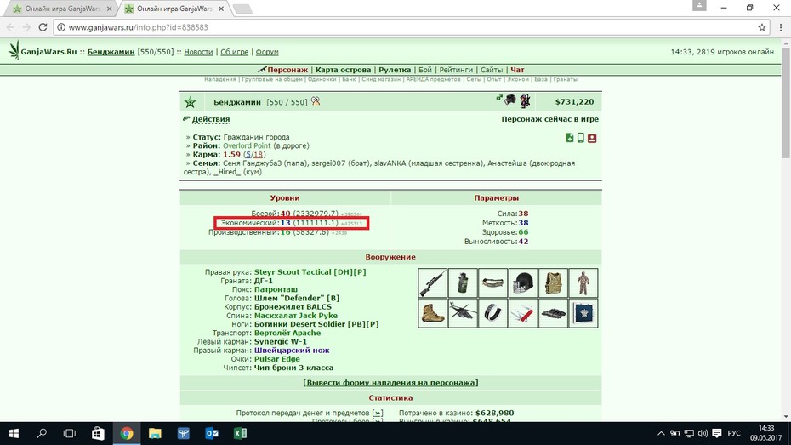Click the Pulsar Edge goggles thumbnail
Screen dimensions: 791x445
[x=553, y=313]
